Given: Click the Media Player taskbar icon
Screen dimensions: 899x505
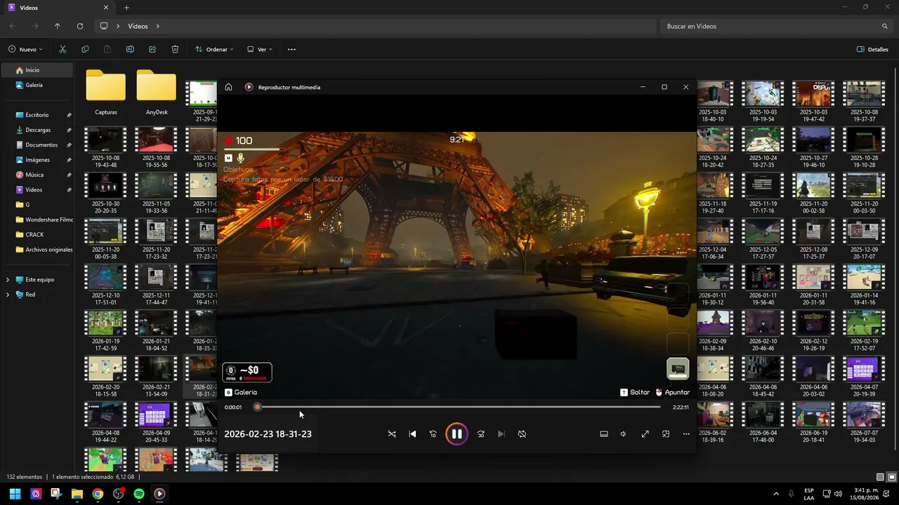Looking at the screenshot, I should [x=159, y=494].
